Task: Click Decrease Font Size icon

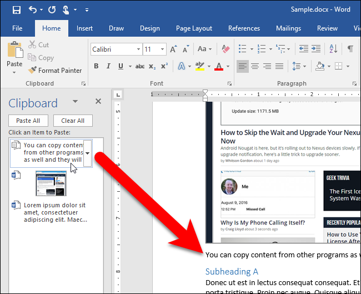Action: [185, 49]
